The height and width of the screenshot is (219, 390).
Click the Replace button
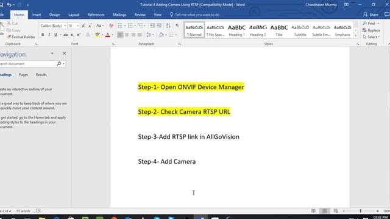pos(371,30)
